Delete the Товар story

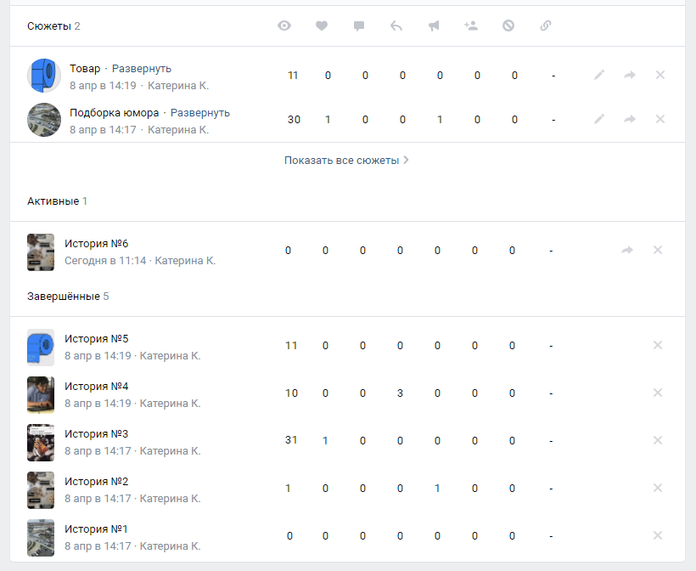[x=660, y=75]
